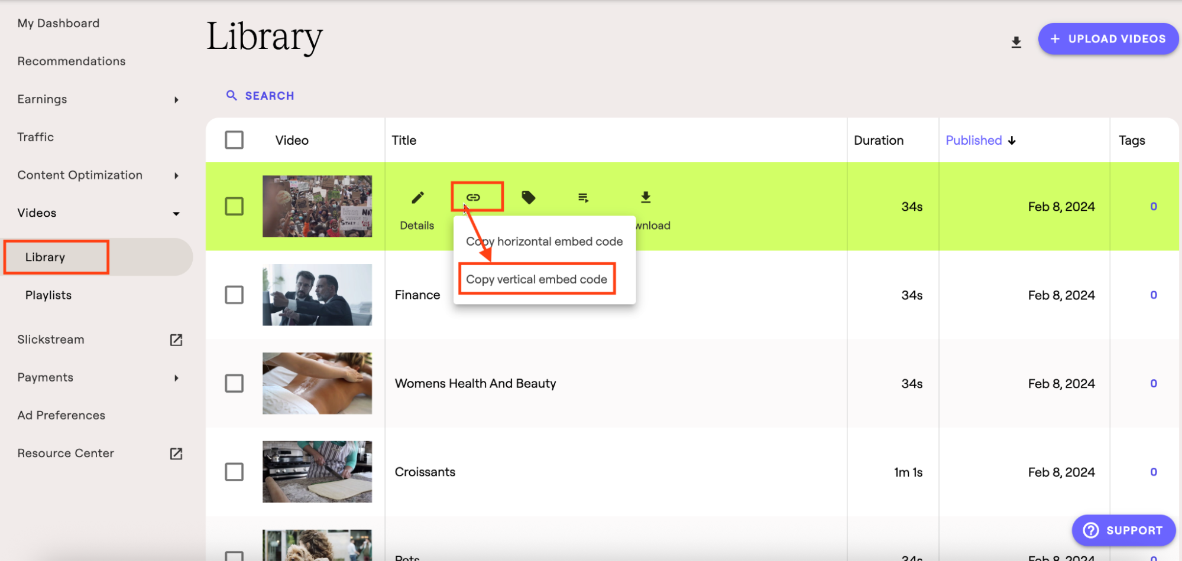Open the massage video thumbnail
Viewport: 1182px width, 561px height.
[x=318, y=383]
